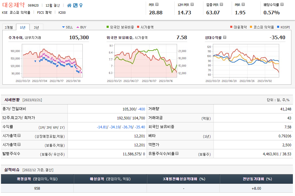Click the floating shares value 4,463,901 / 38.53
Viewport: 295px width, 196px height.
[277, 154]
